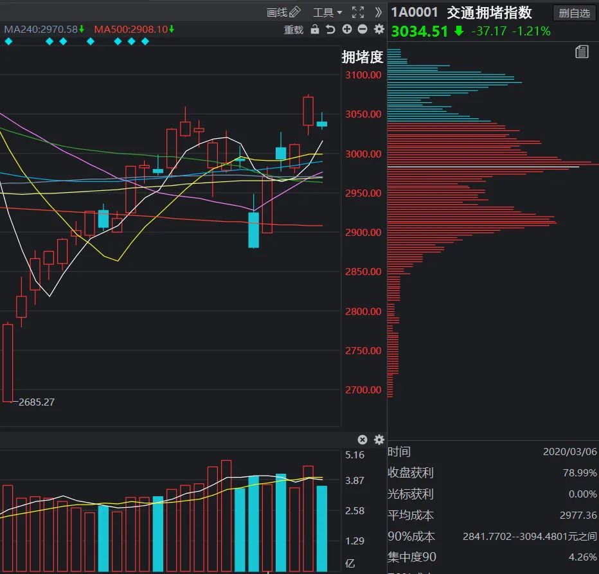Zoom in the chart with plus icon
The image size is (599, 574).
coord(347,30)
